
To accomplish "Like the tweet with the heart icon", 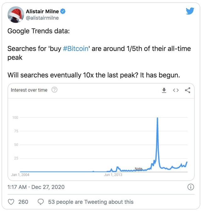I will pyautogui.click(x=11, y=202).
